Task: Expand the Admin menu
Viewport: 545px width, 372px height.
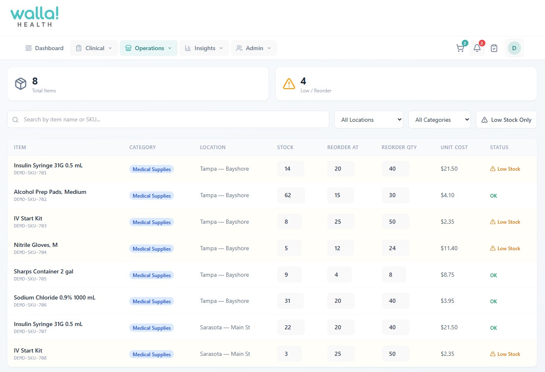Action: (x=254, y=48)
